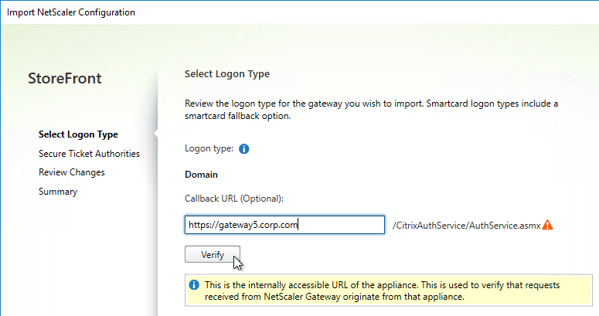Viewport: 599px width, 316px height.
Task: Select the Domain logon type value
Action: [201, 175]
